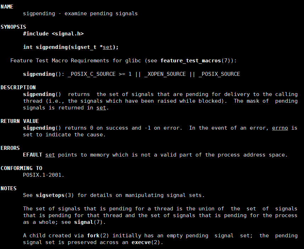Click the underlined set word ending the description
This screenshot has height=249, width=304.
[x=101, y=108]
